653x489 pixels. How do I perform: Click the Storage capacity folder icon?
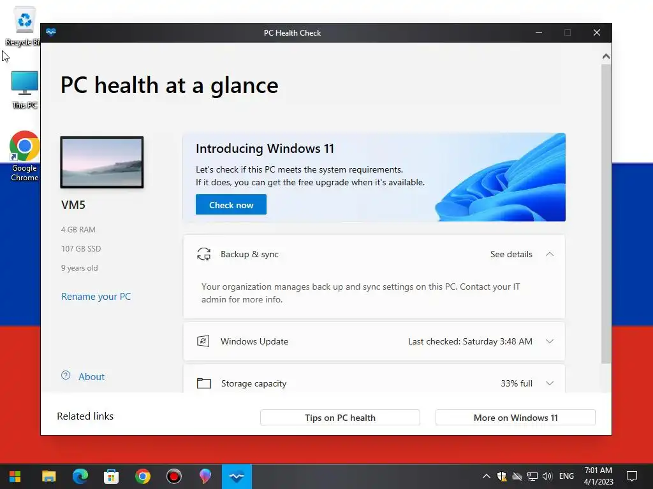point(203,383)
